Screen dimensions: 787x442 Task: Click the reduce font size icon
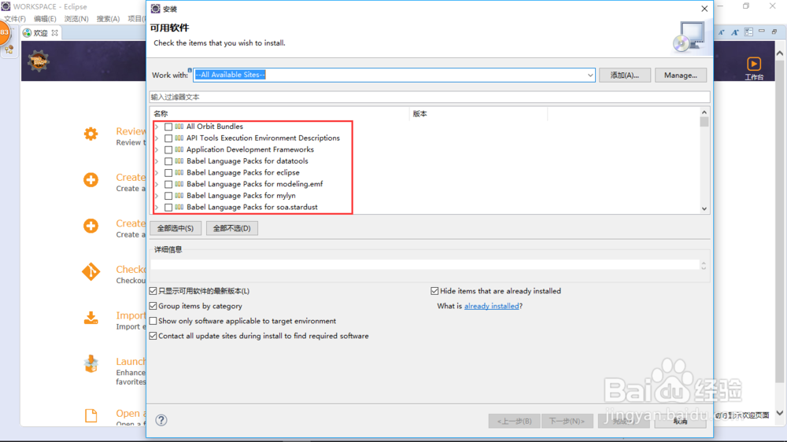(721, 32)
